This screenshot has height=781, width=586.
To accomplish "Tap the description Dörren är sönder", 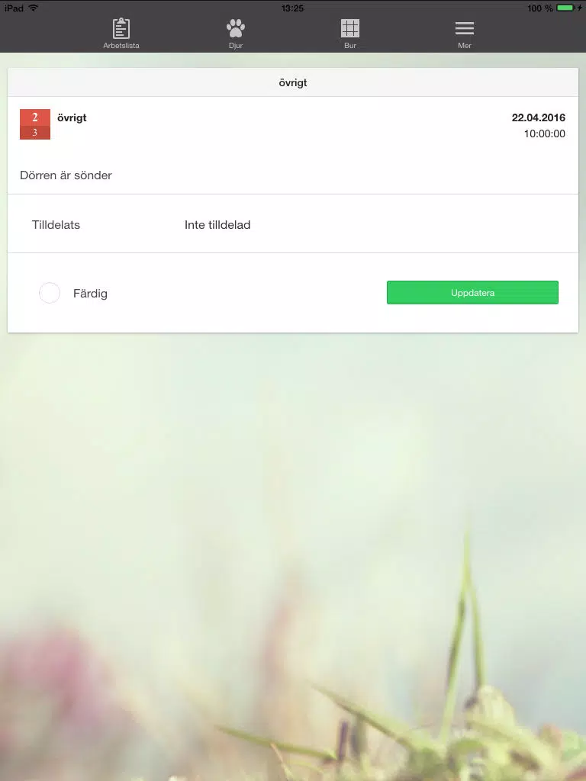I will point(66,175).
